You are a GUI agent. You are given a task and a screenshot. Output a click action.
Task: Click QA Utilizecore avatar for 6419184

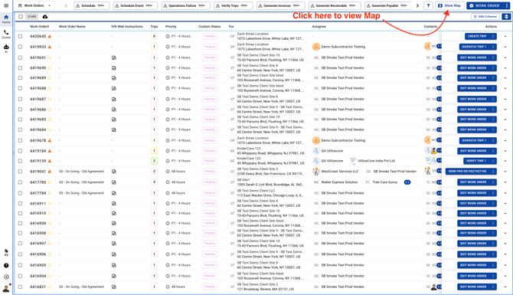click(316, 151)
